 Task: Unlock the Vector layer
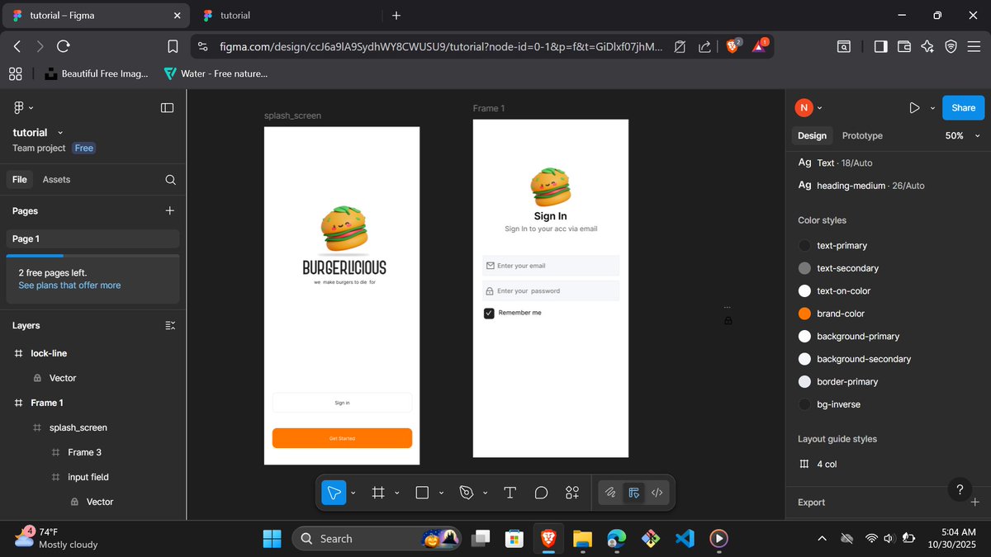point(37,378)
